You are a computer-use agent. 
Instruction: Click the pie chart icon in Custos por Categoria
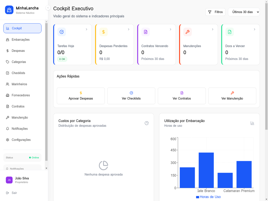[x=147, y=123]
